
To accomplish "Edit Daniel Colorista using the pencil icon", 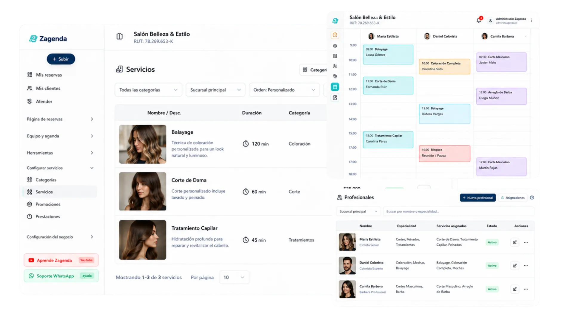I will click(515, 266).
